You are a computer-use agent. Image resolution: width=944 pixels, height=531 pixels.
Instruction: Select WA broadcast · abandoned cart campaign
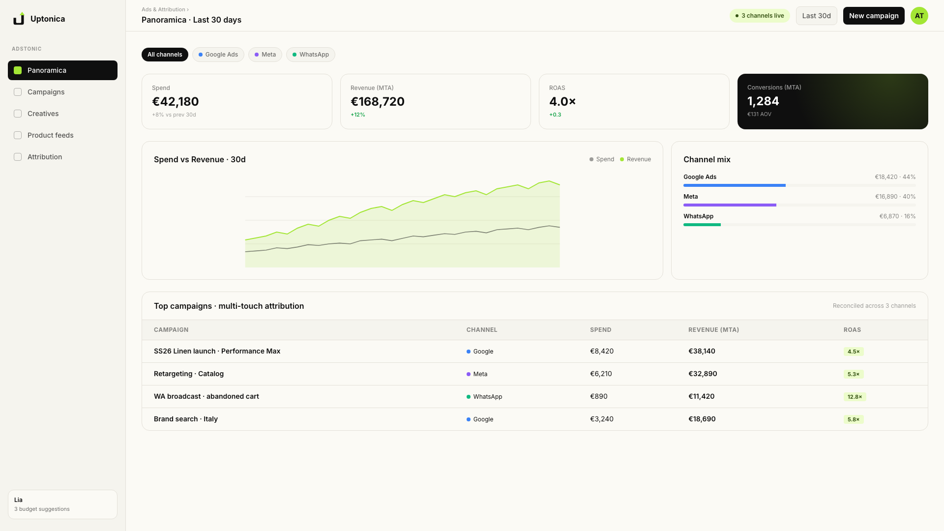coord(535,397)
